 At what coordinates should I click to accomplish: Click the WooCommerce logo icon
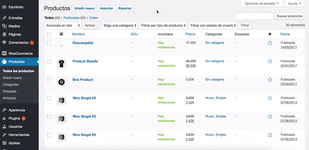pos(4,53)
